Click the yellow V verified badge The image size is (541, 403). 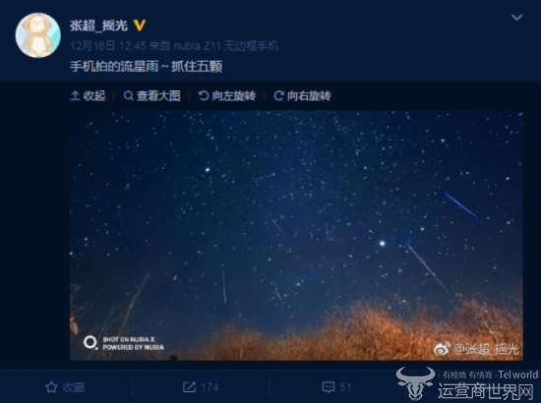[139, 26]
